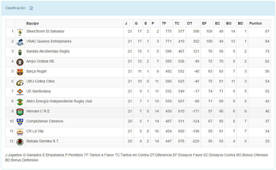The width and height of the screenshot is (276, 170).
Task: Select SilverStorm El Salvador's 87 points cell
Action: tap(267, 31)
